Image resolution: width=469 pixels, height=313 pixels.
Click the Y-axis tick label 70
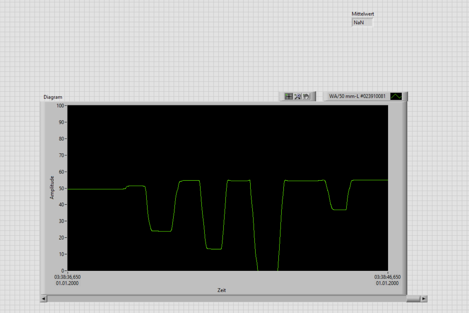coord(61,155)
